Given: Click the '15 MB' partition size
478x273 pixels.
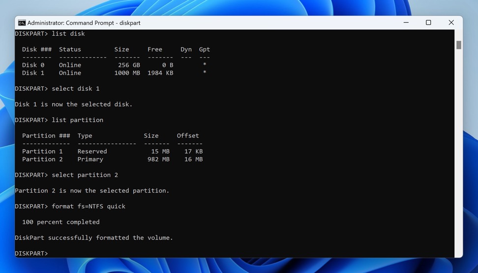Looking at the screenshot, I should [160, 152].
